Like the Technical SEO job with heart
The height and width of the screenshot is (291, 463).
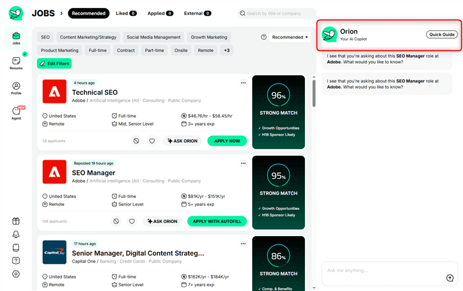pos(152,141)
